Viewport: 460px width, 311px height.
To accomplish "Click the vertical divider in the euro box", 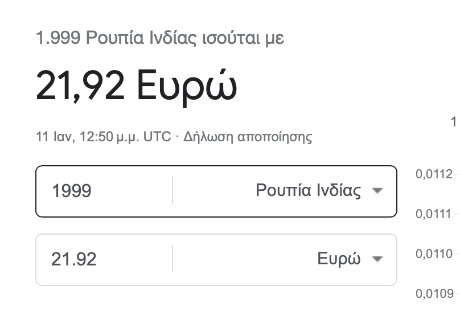I will [x=172, y=259].
